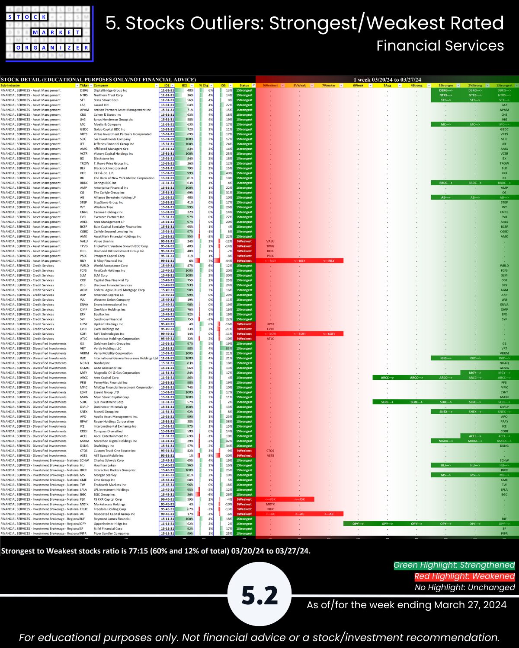Viewport: 519px width, 648px height.
Task: Click the Blackstone Inc company cell
Action: click(x=126, y=159)
